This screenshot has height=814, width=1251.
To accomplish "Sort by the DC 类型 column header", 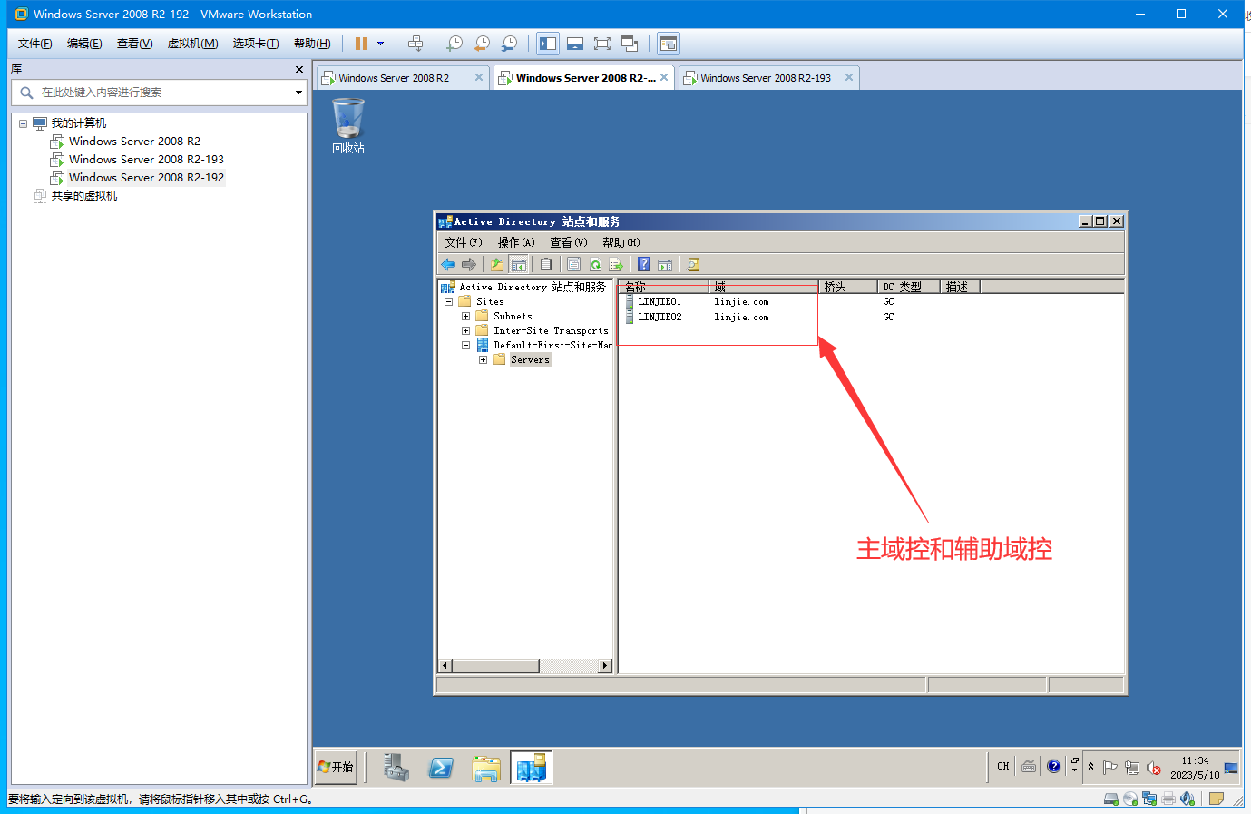I will [x=908, y=287].
